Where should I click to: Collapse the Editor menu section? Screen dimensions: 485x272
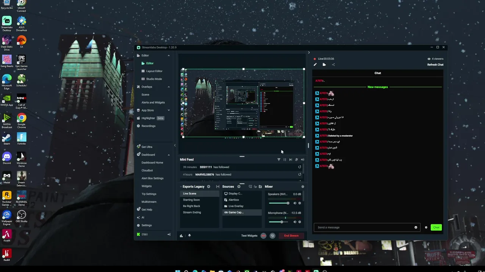(x=169, y=56)
